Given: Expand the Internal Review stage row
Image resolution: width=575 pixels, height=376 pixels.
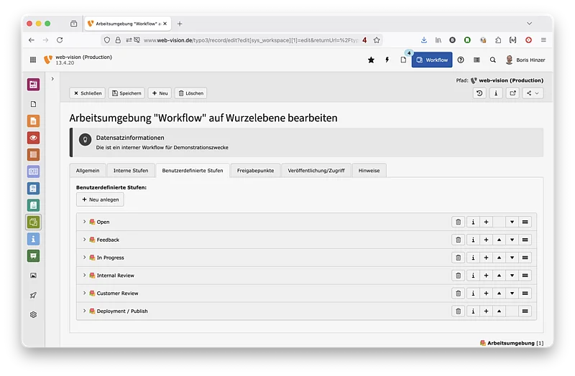Looking at the screenshot, I should 84,275.
